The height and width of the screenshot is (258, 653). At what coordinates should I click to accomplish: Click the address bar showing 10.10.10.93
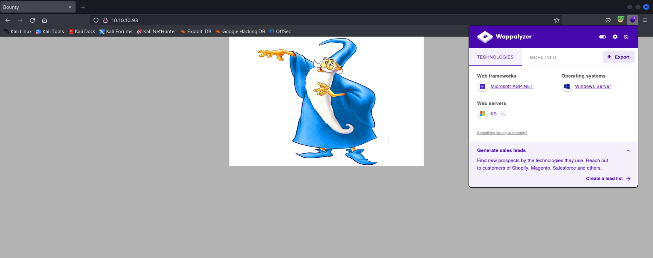point(326,20)
